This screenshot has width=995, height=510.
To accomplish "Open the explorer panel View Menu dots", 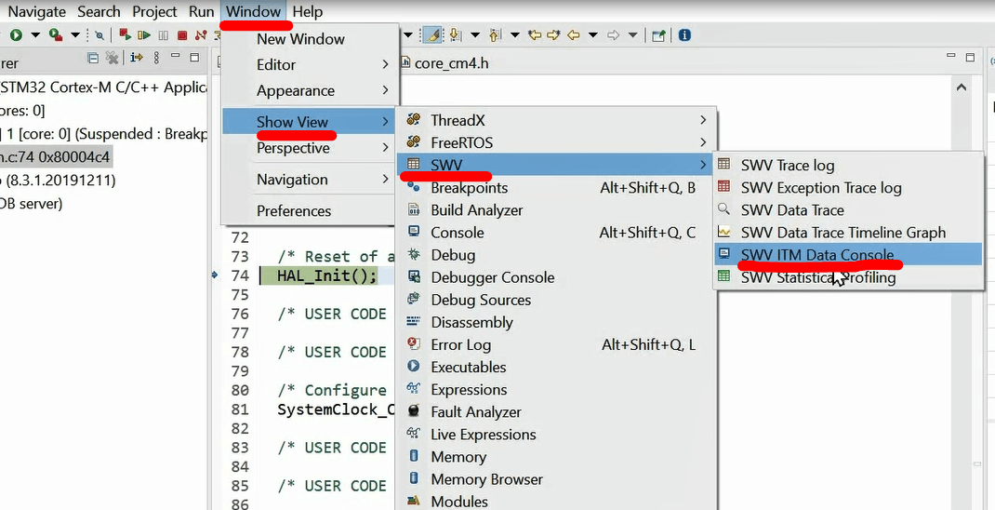I will 156,58.
